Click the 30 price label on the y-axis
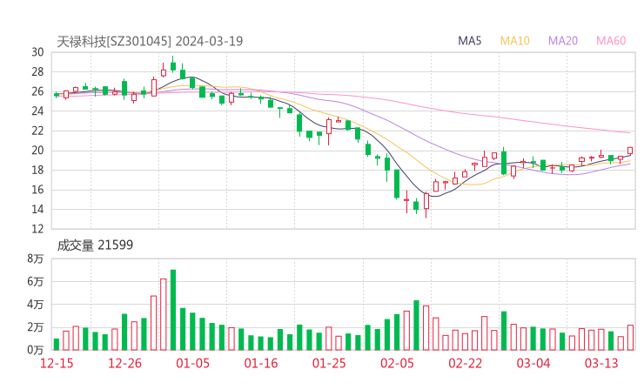 click(37, 52)
